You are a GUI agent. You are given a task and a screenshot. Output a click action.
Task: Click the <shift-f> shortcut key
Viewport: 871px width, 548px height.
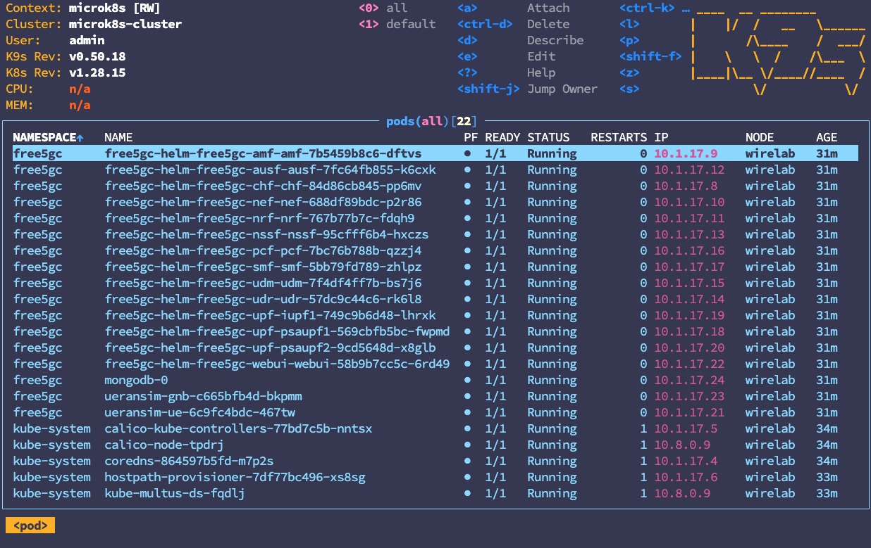[650, 56]
